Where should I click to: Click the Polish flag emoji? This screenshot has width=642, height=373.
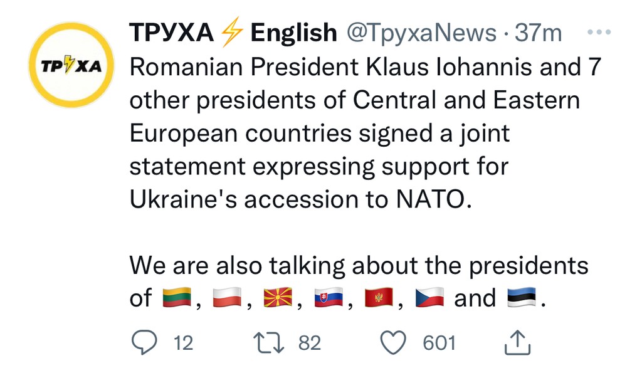[x=226, y=298]
